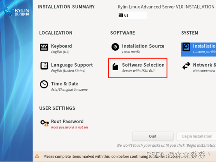Image resolution: width=216 pixels, height=162 pixels.
Task: Click 'Root password is not set' text
Action: point(70,127)
